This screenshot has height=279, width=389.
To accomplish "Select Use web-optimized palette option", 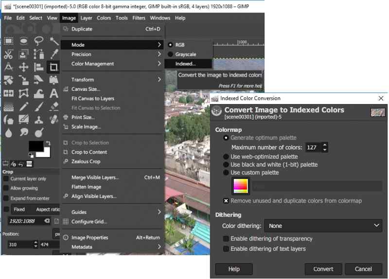I will [226, 157].
